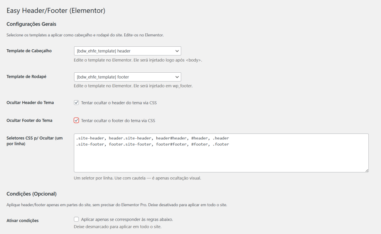
Task: Click inside the CSS selectors textarea
Action: pyautogui.click(x=221, y=153)
